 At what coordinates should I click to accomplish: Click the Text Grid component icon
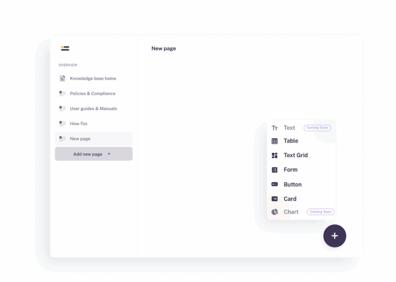274,155
